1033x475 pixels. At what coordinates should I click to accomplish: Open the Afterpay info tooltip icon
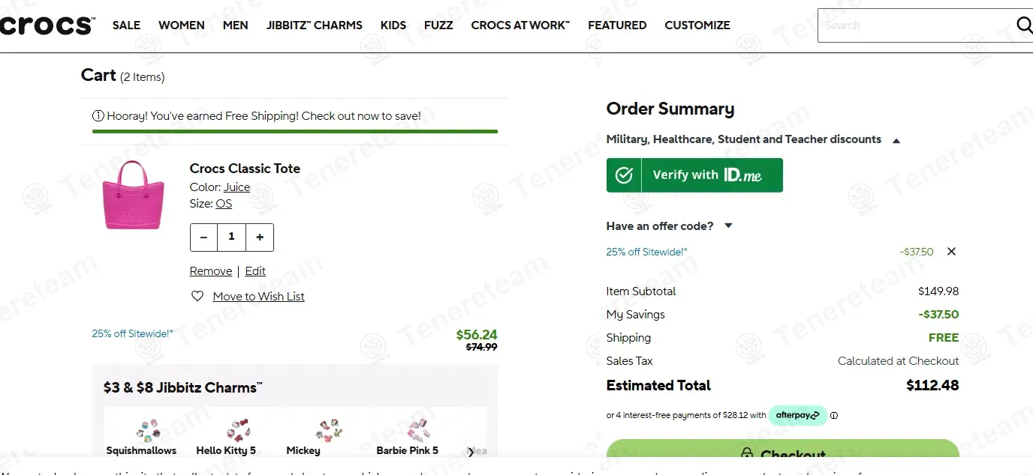[x=833, y=415]
